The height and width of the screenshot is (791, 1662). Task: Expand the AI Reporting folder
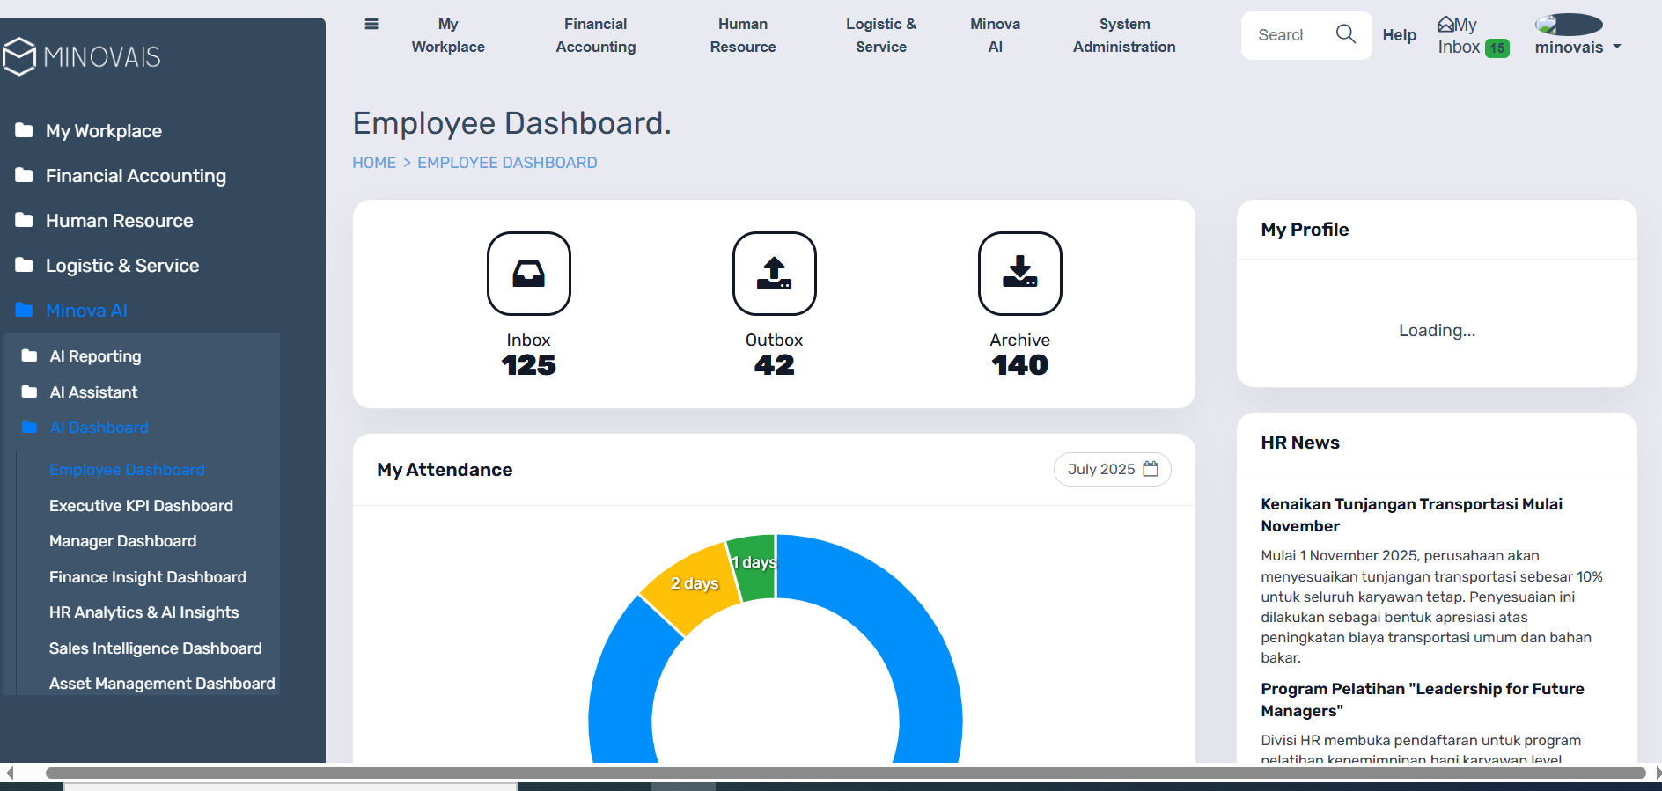pos(95,356)
